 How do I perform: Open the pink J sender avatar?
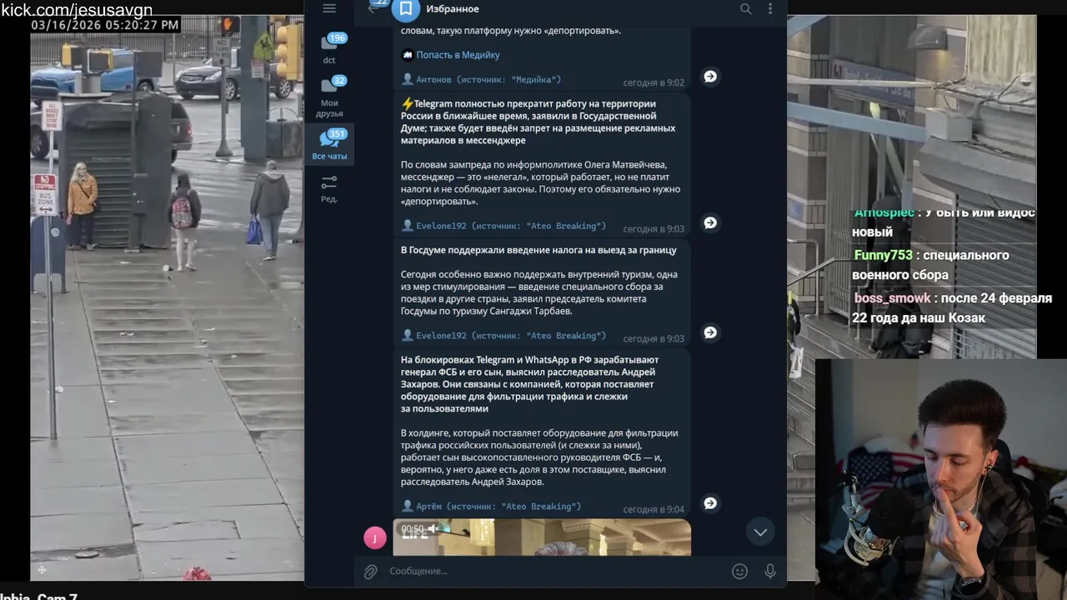tap(375, 537)
